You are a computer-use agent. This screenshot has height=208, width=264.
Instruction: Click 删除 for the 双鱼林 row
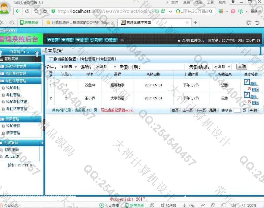click(x=255, y=90)
